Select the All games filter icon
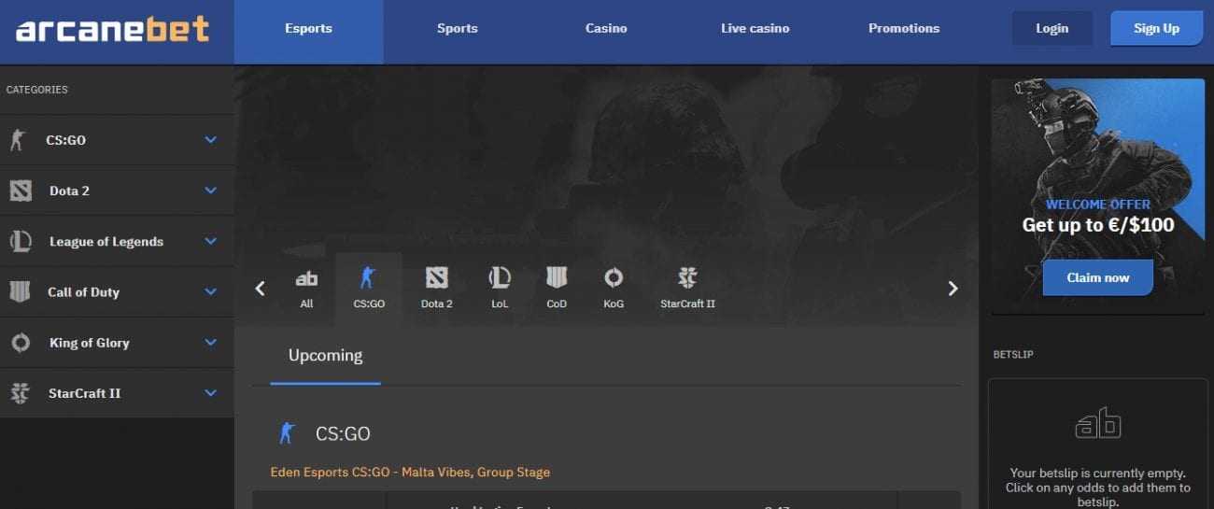The width and height of the screenshot is (1214, 509). [x=306, y=288]
